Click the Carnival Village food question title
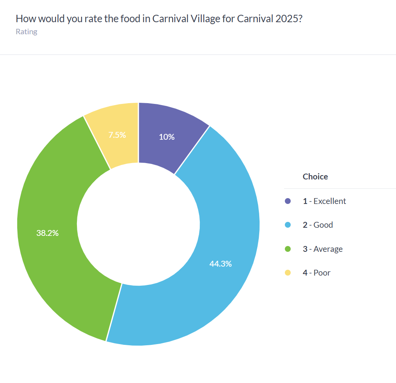 (x=159, y=19)
